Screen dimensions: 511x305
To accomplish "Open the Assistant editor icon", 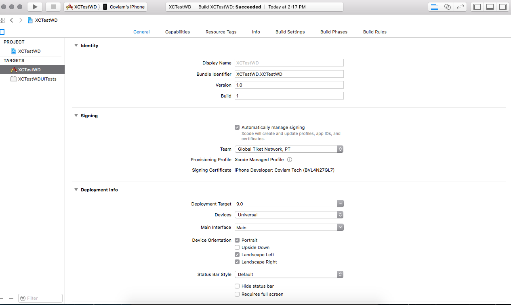I will (x=447, y=7).
